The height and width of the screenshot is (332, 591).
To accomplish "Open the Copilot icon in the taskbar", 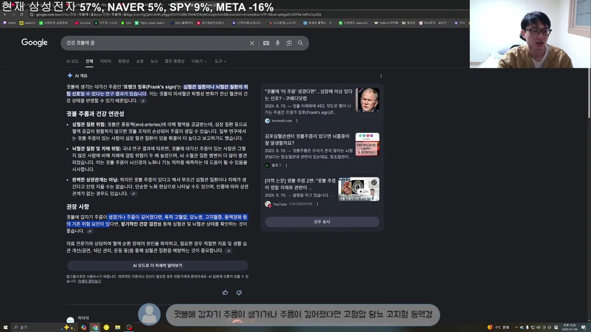I will coord(84,327).
